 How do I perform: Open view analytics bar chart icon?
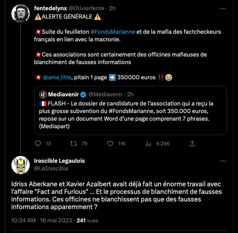coord(149,143)
